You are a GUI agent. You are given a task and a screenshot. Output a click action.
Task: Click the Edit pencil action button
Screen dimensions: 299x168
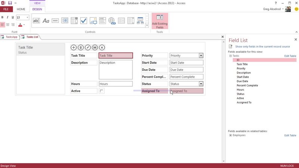tap(88, 47)
